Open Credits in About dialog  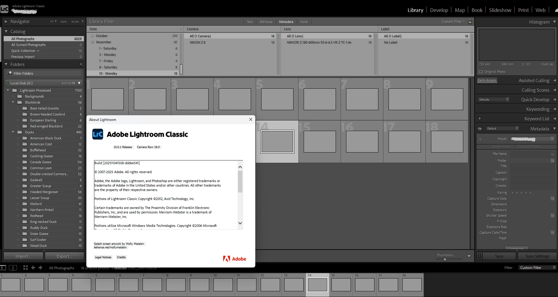(x=121, y=257)
